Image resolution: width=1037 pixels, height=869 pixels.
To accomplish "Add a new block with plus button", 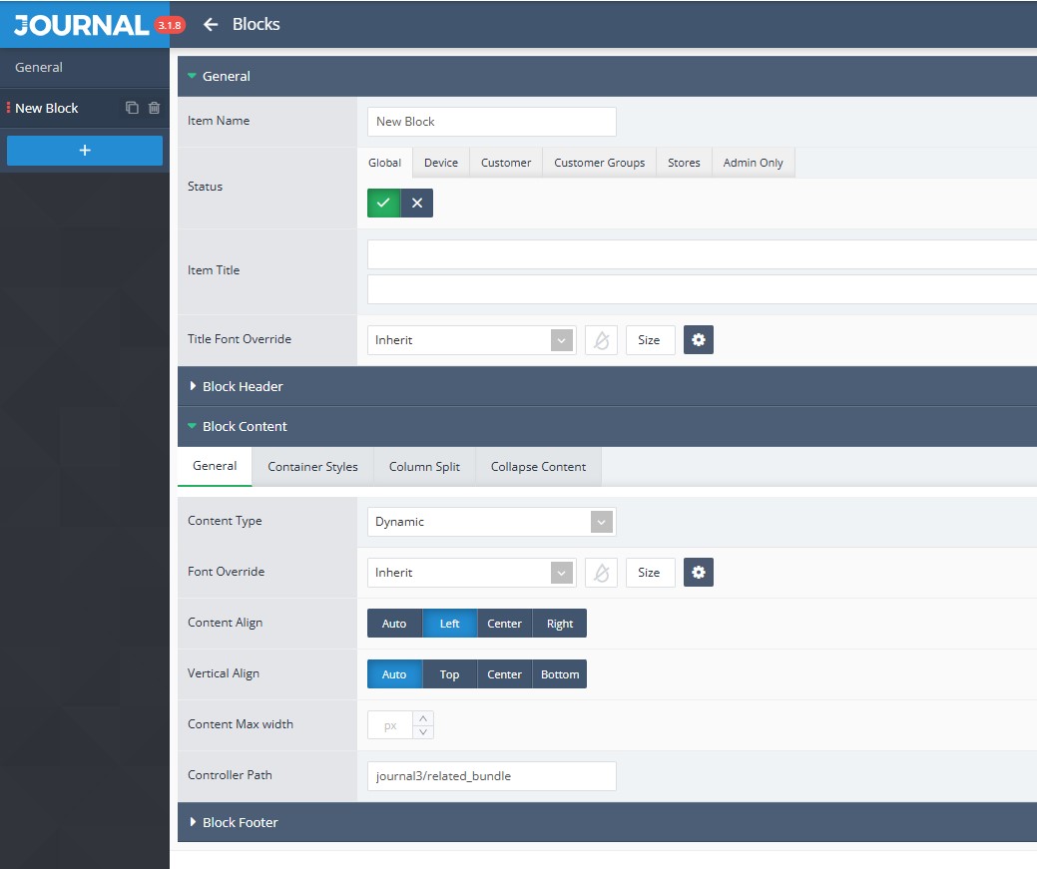I will (x=85, y=151).
